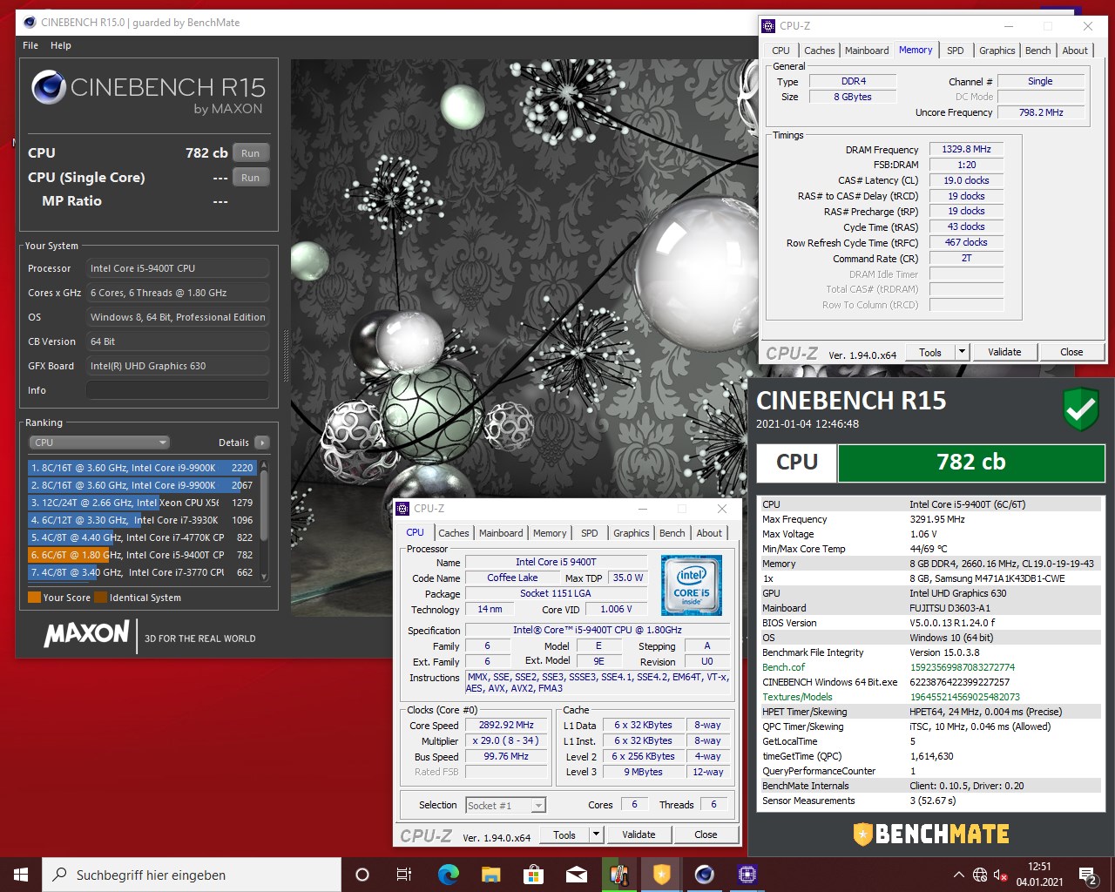Open notification center icon

pyautogui.click(x=1088, y=875)
